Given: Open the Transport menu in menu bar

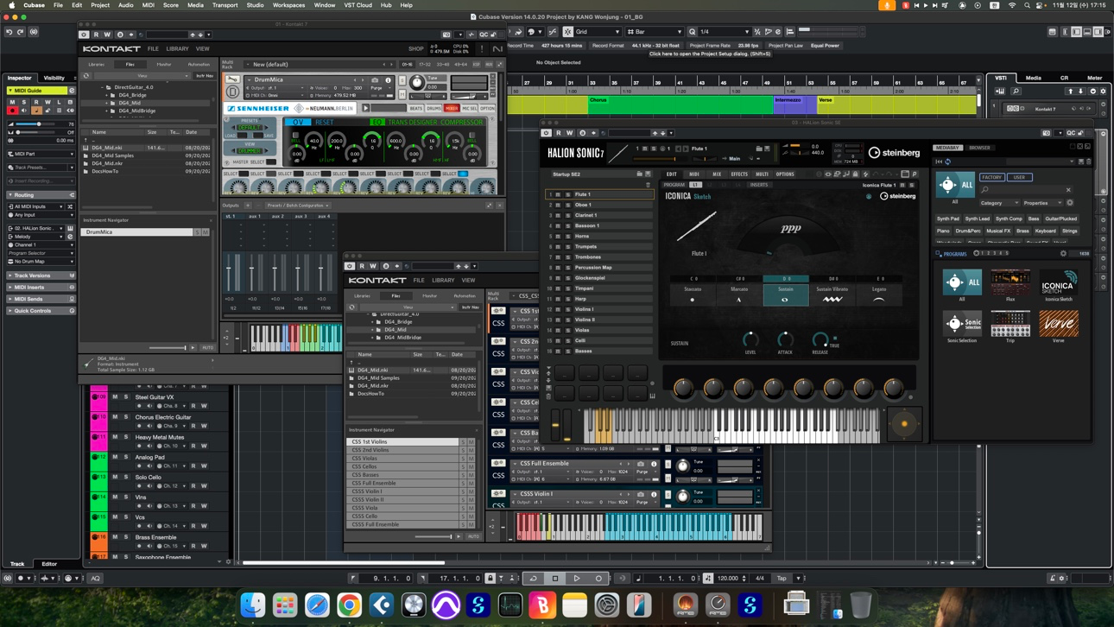Looking at the screenshot, I should tap(225, 5).
